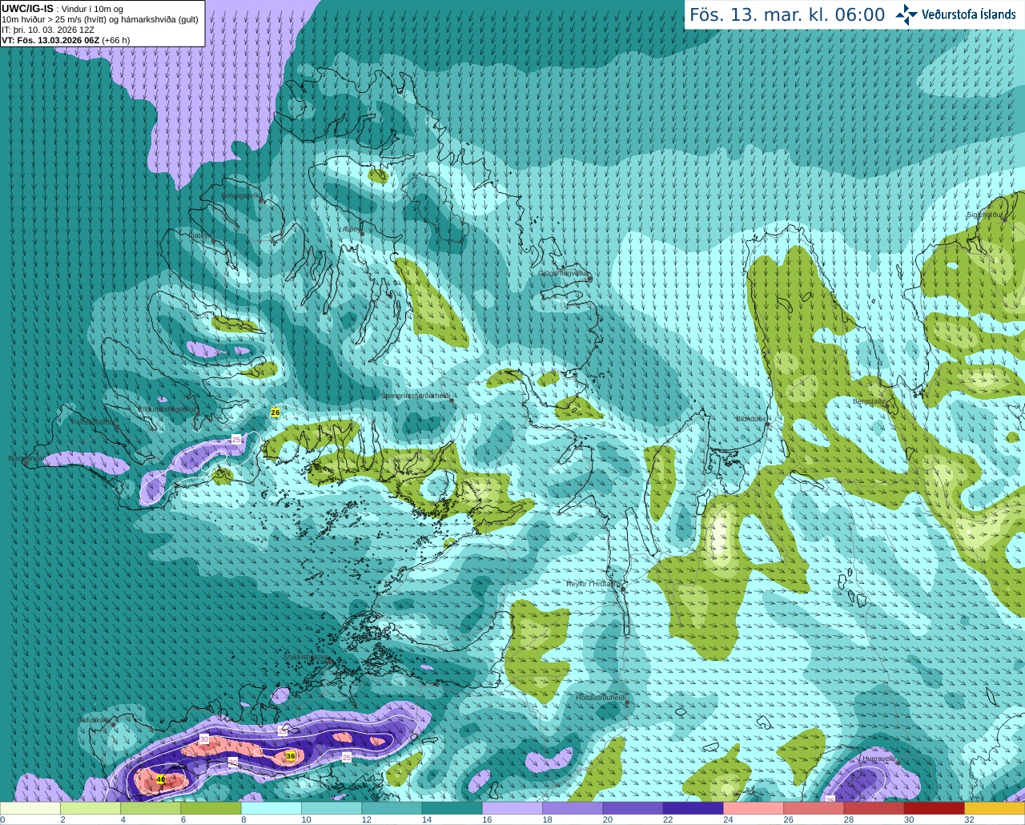1025x825 pixels.
Task: Pick the 4–6 m/s green legend swatch
Action: point(151,808)
